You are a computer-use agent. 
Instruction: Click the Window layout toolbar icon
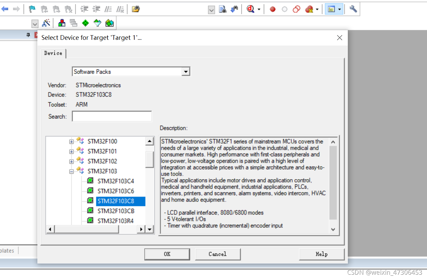331,9
